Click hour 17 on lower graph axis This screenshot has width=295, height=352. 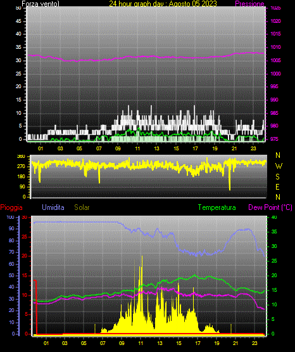click(198, 343)
